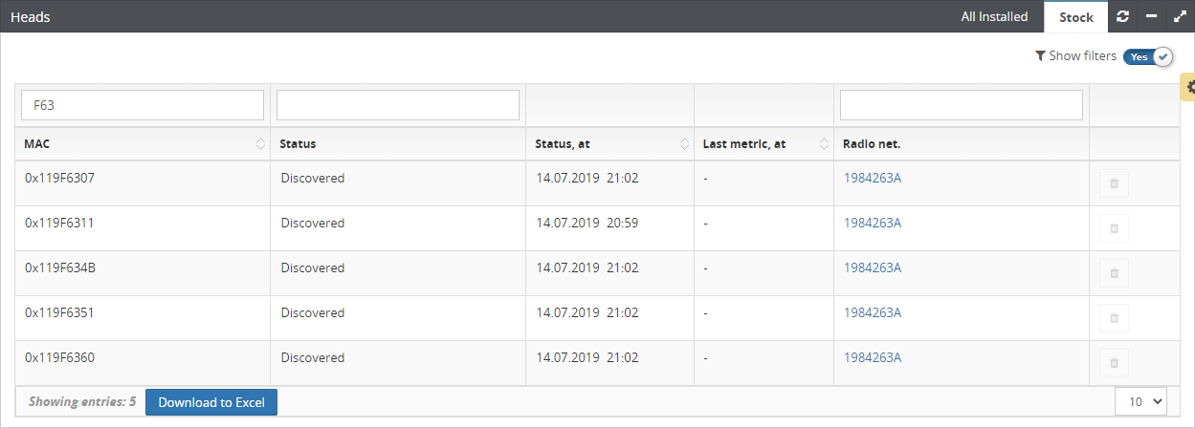Open the page size dropdown showing 10
The image size is (1195, 428).
(x=1140, y=402)
